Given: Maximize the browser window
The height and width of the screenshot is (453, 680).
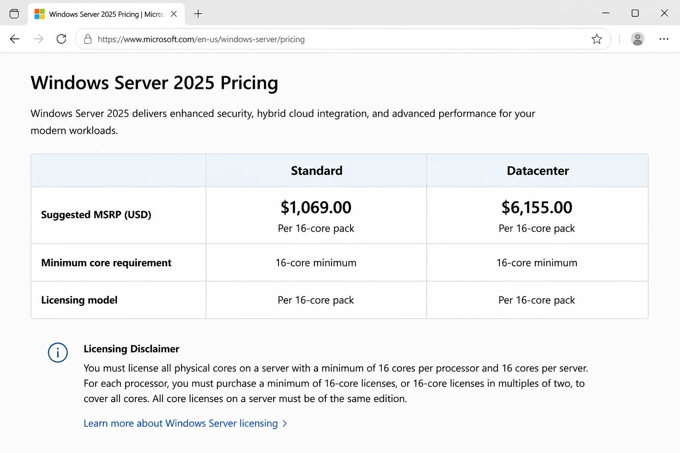Looking at the screenshot, I should click(x=635, y=13).
